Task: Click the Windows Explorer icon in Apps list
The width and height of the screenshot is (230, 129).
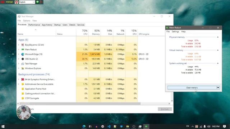Action: (23, 68)
